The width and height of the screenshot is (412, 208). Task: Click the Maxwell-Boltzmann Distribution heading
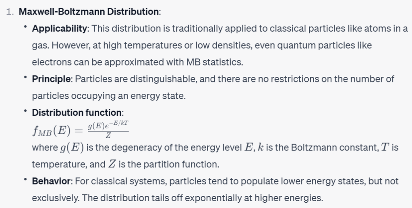[x=89, y=12]
